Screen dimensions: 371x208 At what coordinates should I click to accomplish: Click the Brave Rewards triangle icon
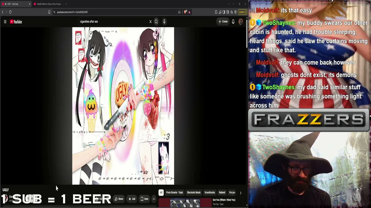pos(189,12)
